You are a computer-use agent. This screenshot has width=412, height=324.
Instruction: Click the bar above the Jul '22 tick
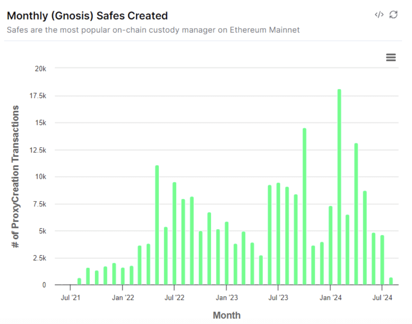[175, 234]
